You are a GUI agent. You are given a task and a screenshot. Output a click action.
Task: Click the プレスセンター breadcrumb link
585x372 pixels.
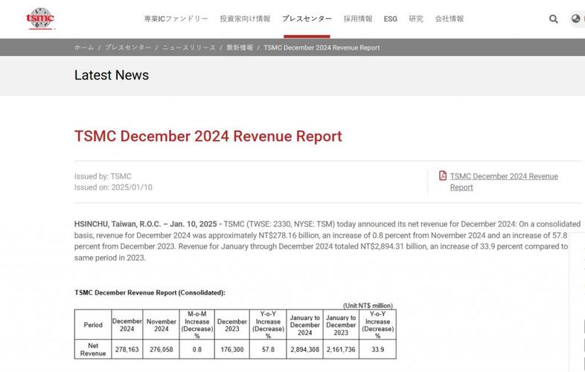tap(128, 48)
